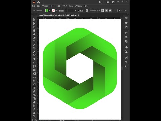Image resolution: width=161 pixels, height=121 pixels.
Task: Select the Curvature tool
Action: pos(34,38)
